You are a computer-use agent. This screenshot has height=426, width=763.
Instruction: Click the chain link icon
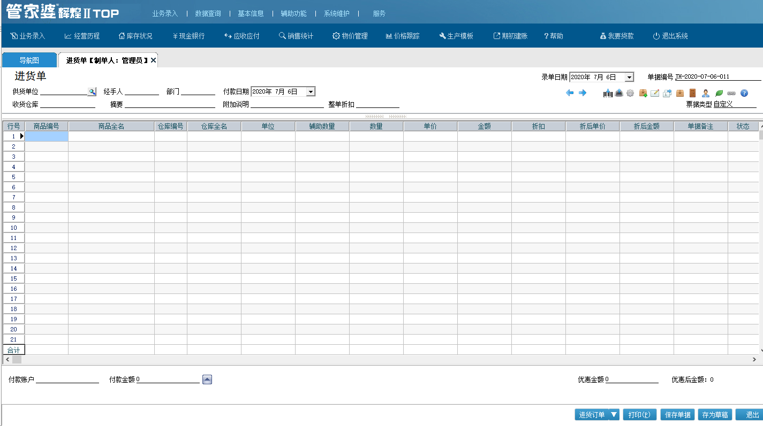731,93
